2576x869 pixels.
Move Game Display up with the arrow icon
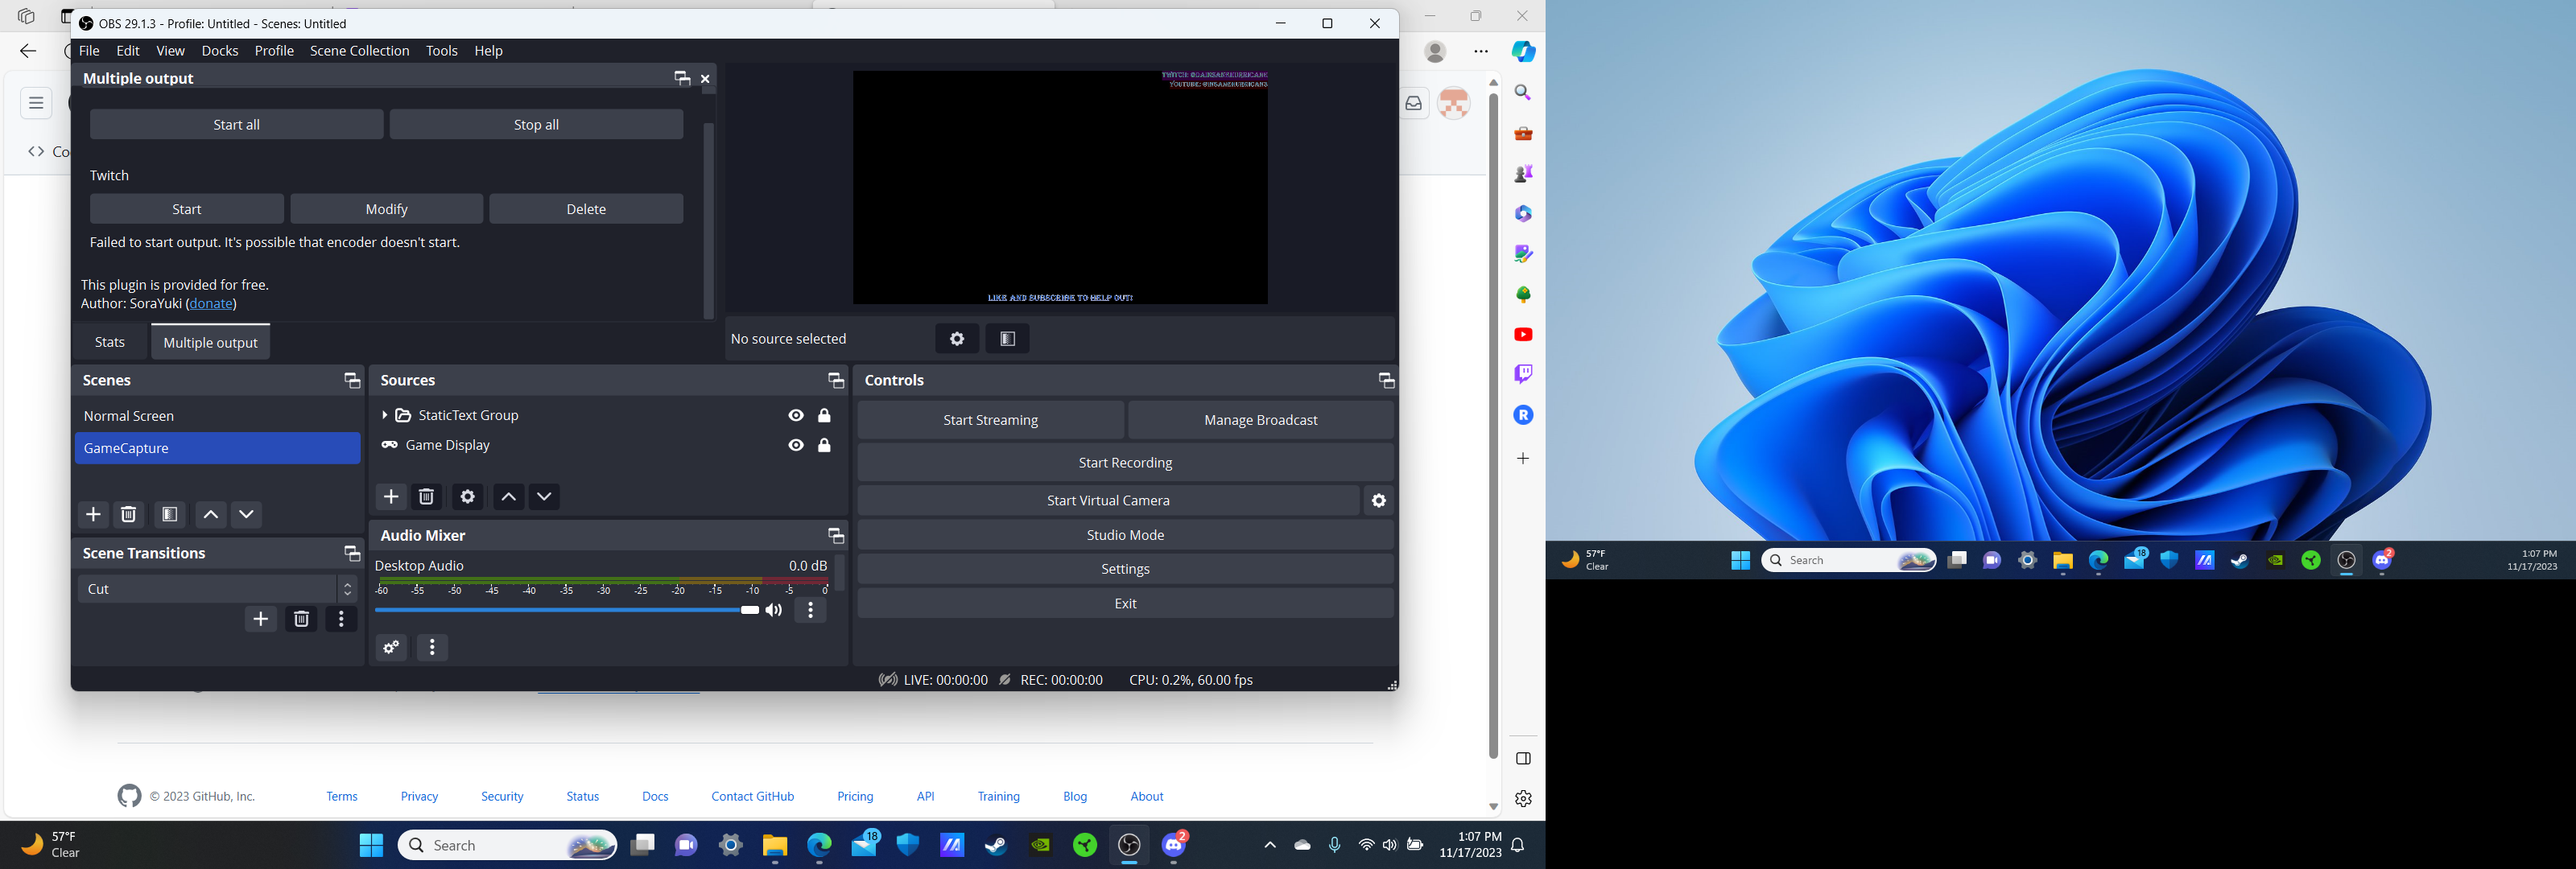508,497
